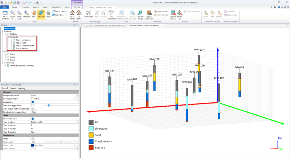Click the Export Image icon

tap(173, 14)
